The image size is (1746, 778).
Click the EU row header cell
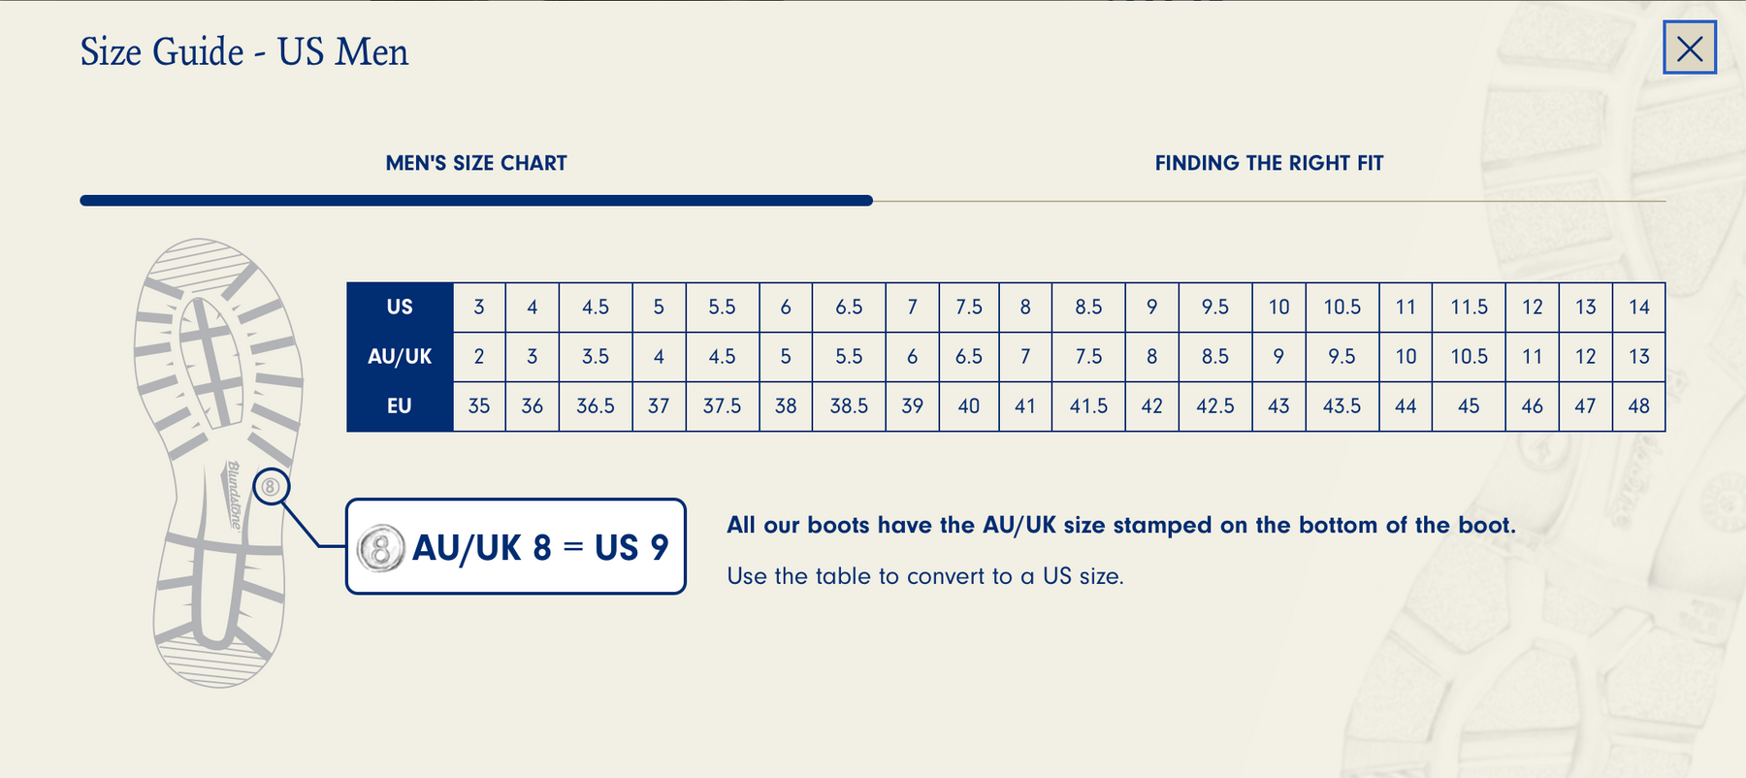click(400, 406)
